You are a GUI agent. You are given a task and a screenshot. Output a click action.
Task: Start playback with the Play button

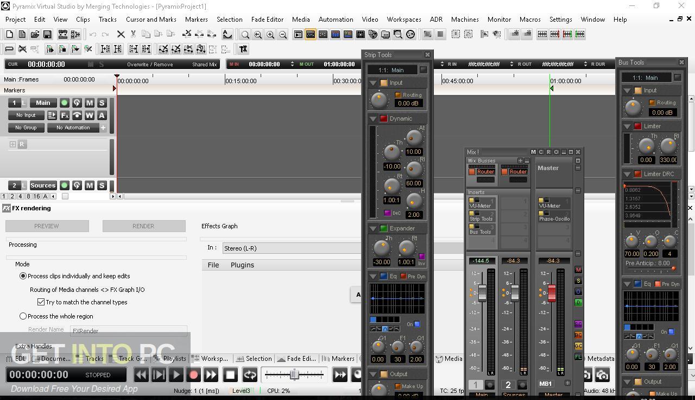pyautogui.click(x=176, y=374)
